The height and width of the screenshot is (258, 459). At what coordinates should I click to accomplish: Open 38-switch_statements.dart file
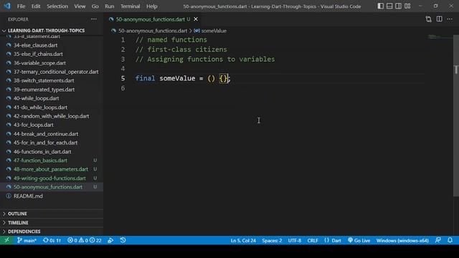point(52,80)
